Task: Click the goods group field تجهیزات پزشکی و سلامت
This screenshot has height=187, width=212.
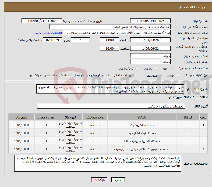Action: pyautogui.click(x=111, y=106)
